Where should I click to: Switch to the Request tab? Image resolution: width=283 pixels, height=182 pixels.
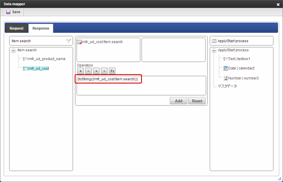point(16,28)
